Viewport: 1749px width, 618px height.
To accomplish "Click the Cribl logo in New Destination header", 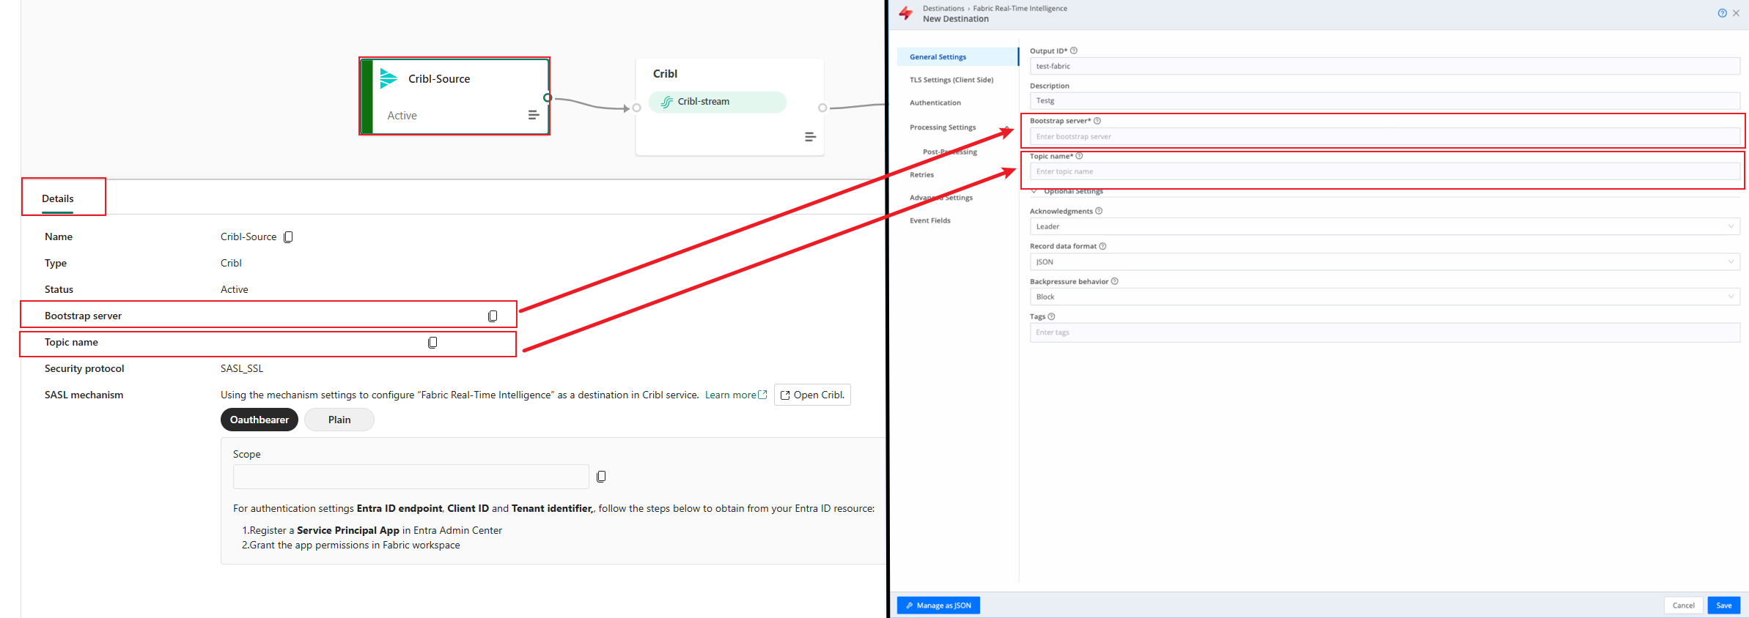I will click(906, 13).
